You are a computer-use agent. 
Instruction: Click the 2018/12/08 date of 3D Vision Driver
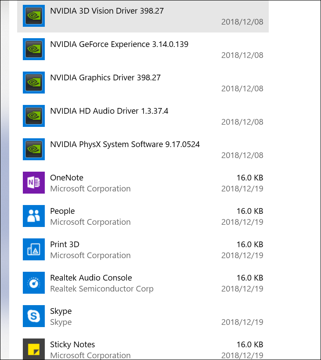coord(242,22)
